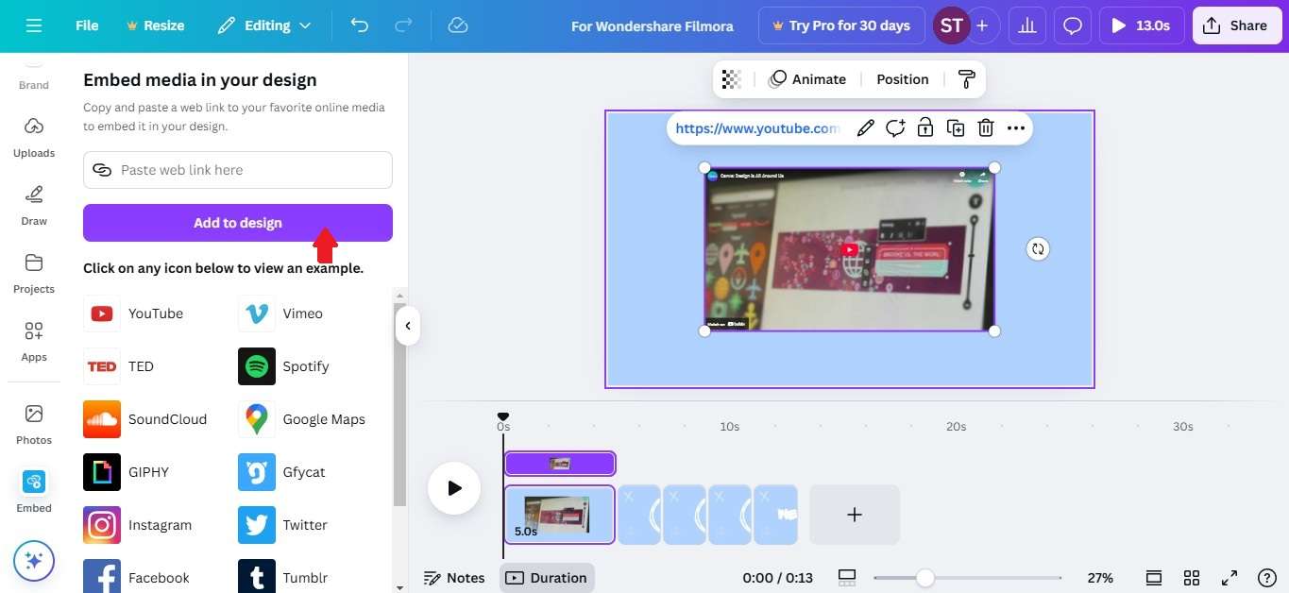Image resolution: width=1289 pixels, height=593 pixels.
Task: View the Spotify embed example
Action: pyautogui.click(x=283, y=366)
